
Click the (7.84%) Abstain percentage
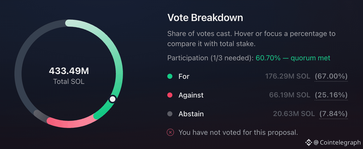[x=333, y=114]
